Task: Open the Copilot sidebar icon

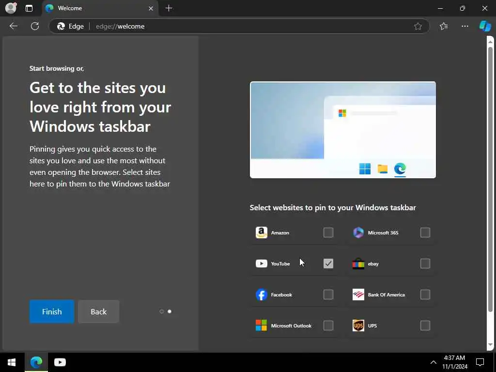Action: point(485,26)
